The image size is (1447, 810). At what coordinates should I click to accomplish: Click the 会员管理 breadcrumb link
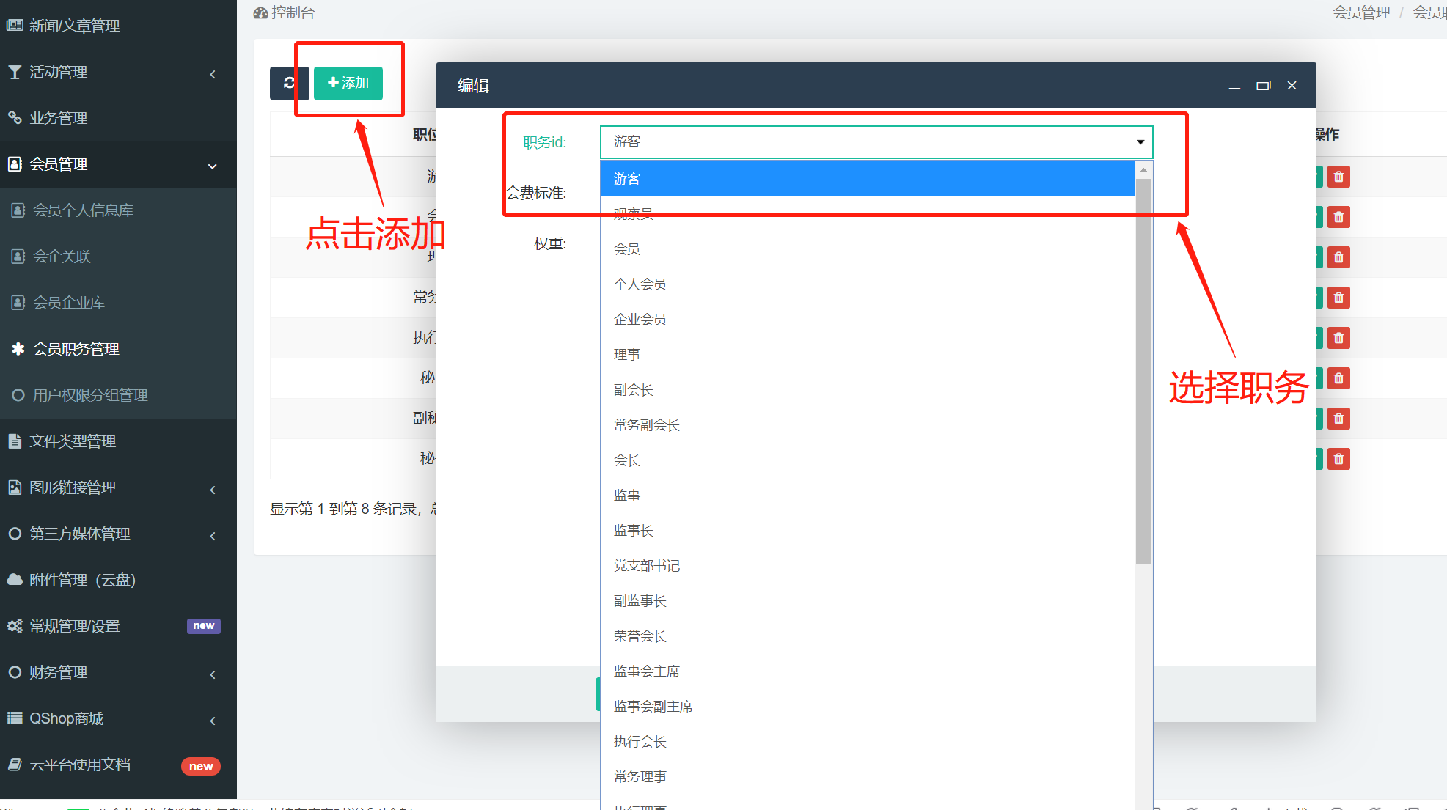pos(1361,12)
